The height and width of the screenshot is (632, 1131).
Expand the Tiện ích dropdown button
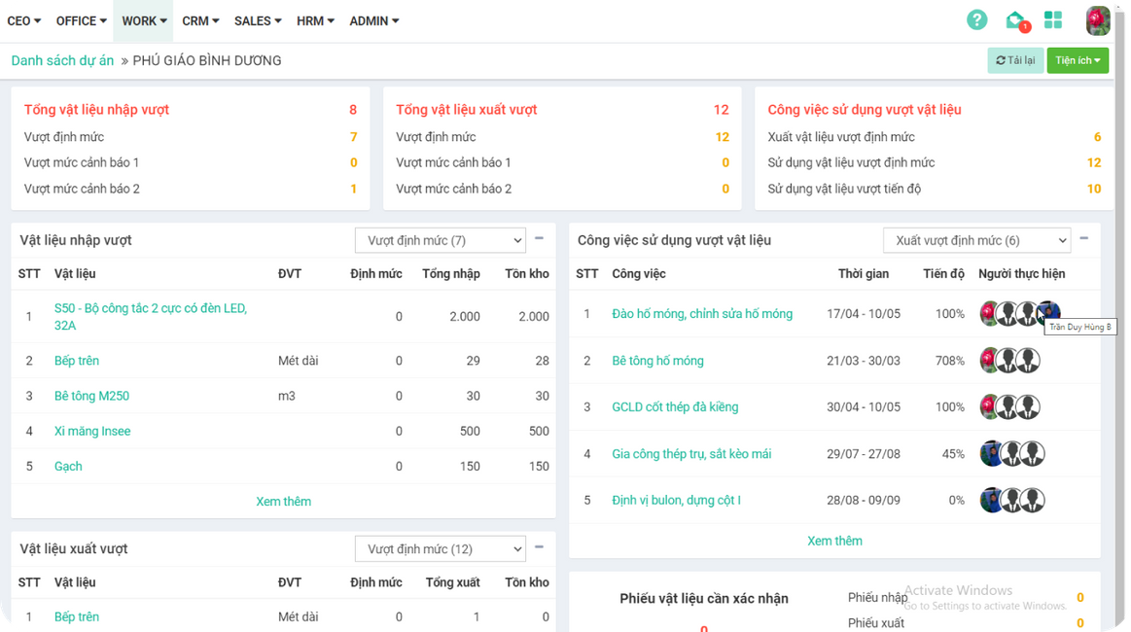1078,60
